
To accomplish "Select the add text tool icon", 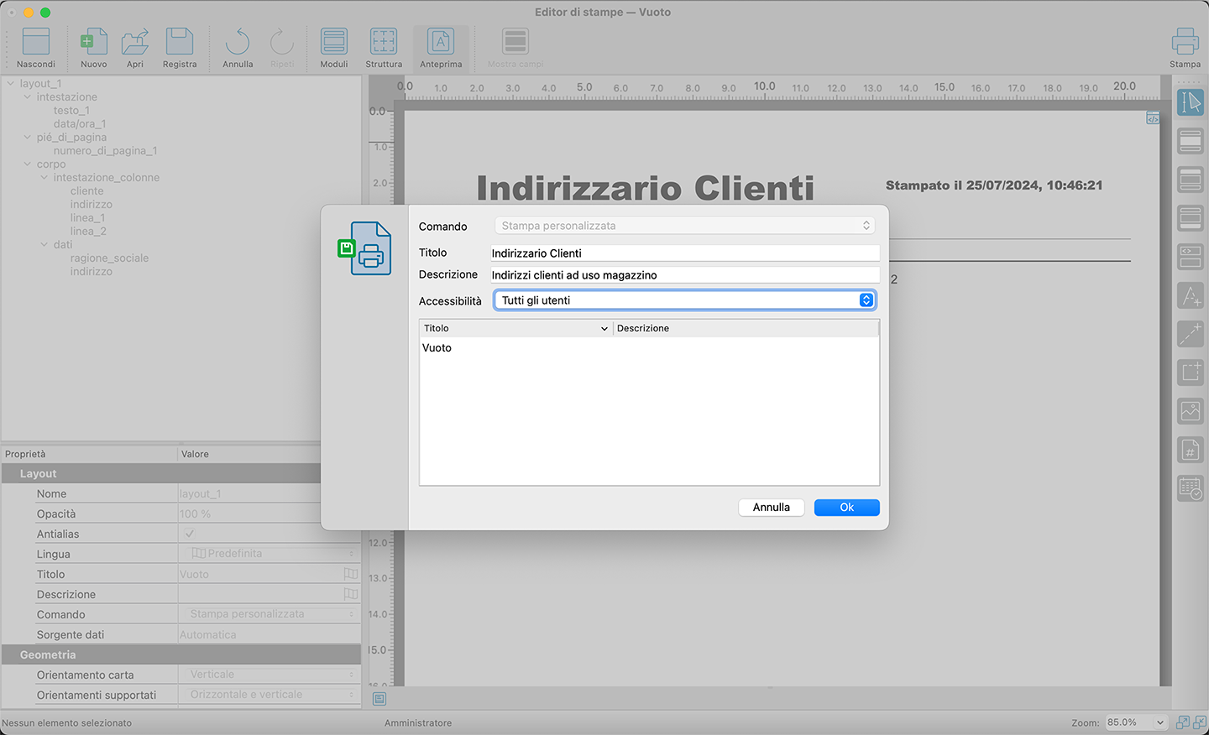I will pyautogui.click(x=1191, y=295).
